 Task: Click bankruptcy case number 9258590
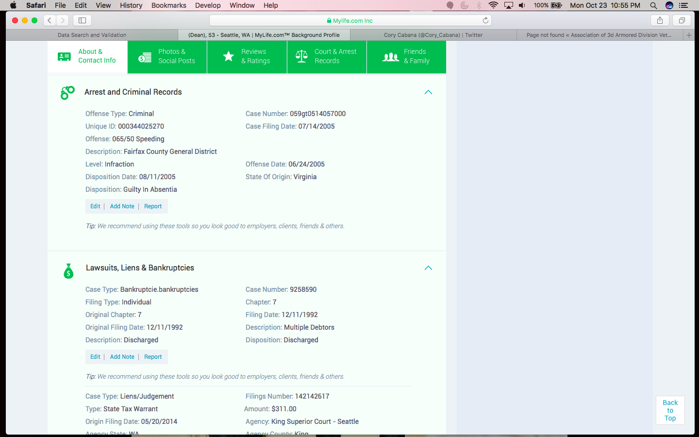tap(303, 289)
